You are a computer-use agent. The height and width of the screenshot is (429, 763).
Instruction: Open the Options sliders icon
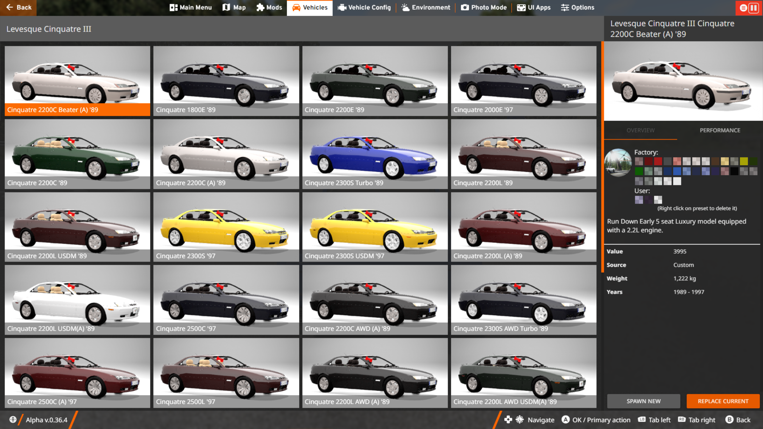point(565,7)
